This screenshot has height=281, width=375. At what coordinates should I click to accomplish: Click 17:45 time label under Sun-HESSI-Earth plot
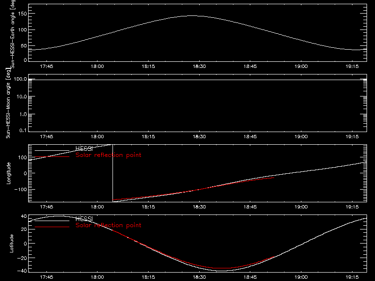(x=46, y=67)
